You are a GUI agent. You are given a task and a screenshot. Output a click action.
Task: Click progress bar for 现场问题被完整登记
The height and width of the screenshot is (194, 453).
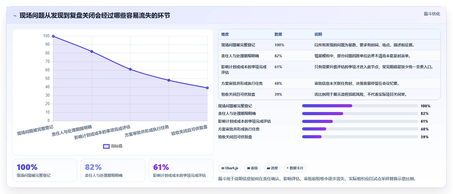pyautogui.click(x=360, y=106)
